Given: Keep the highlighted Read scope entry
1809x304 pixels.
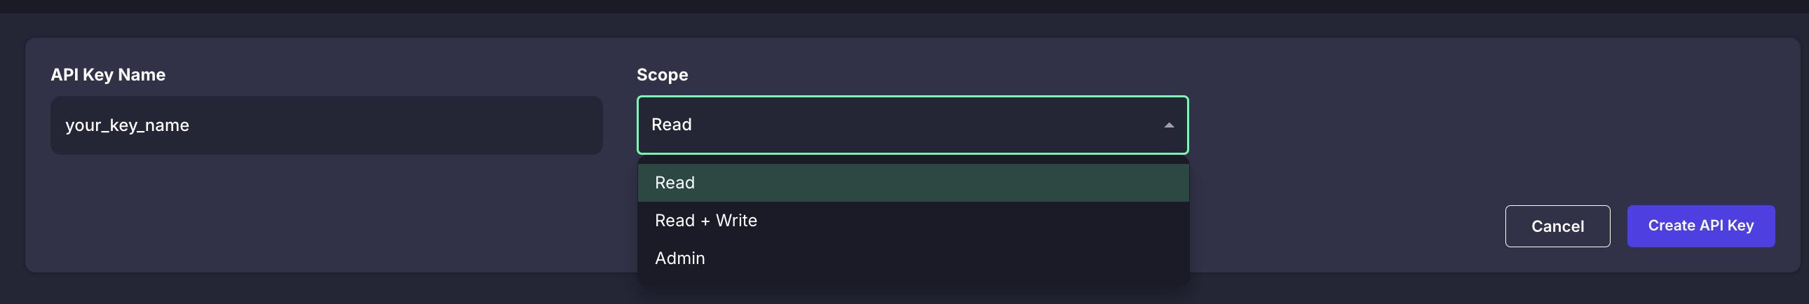Looking at the screenshot, I should [912, 183].
